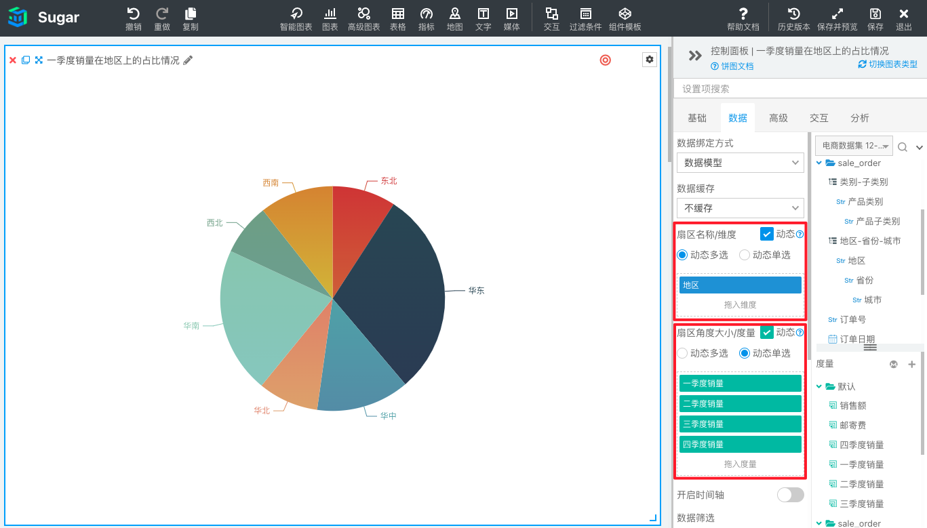Screen dimensions: 927x528
Task: Switch to the 基础 tab
Action: pos(697,118)
